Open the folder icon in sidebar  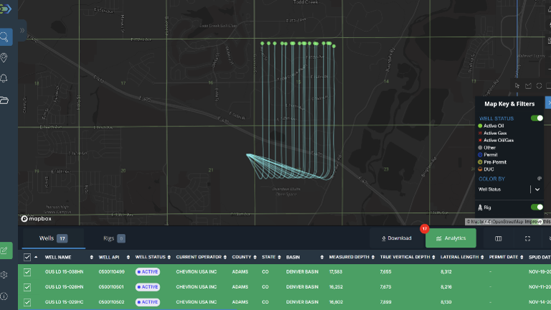6,100
